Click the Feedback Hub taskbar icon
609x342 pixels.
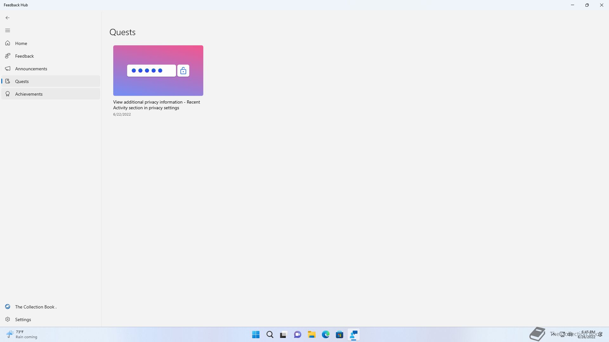pyautogui.click(x=353, y=334)
